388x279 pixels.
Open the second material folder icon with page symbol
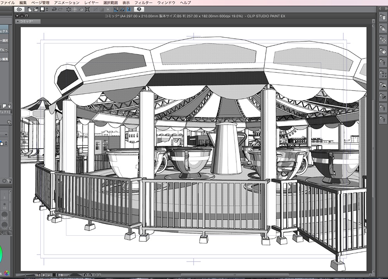click(383, 29)
